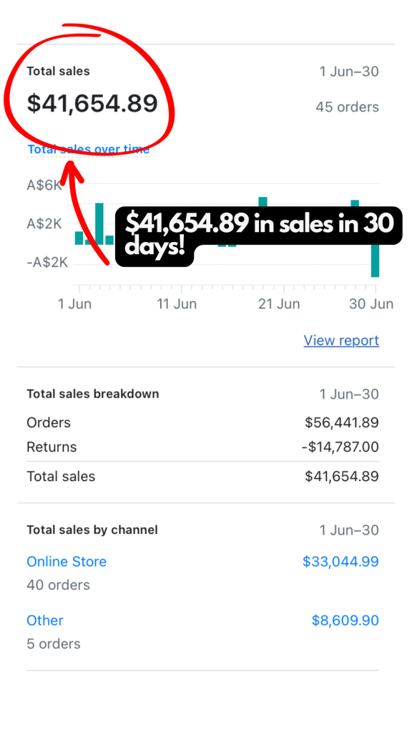The width and height of the screenshot is (412, 733).
Task: Click the 'Orders' row label in breakdown
Action: click(x=49, y=422)
